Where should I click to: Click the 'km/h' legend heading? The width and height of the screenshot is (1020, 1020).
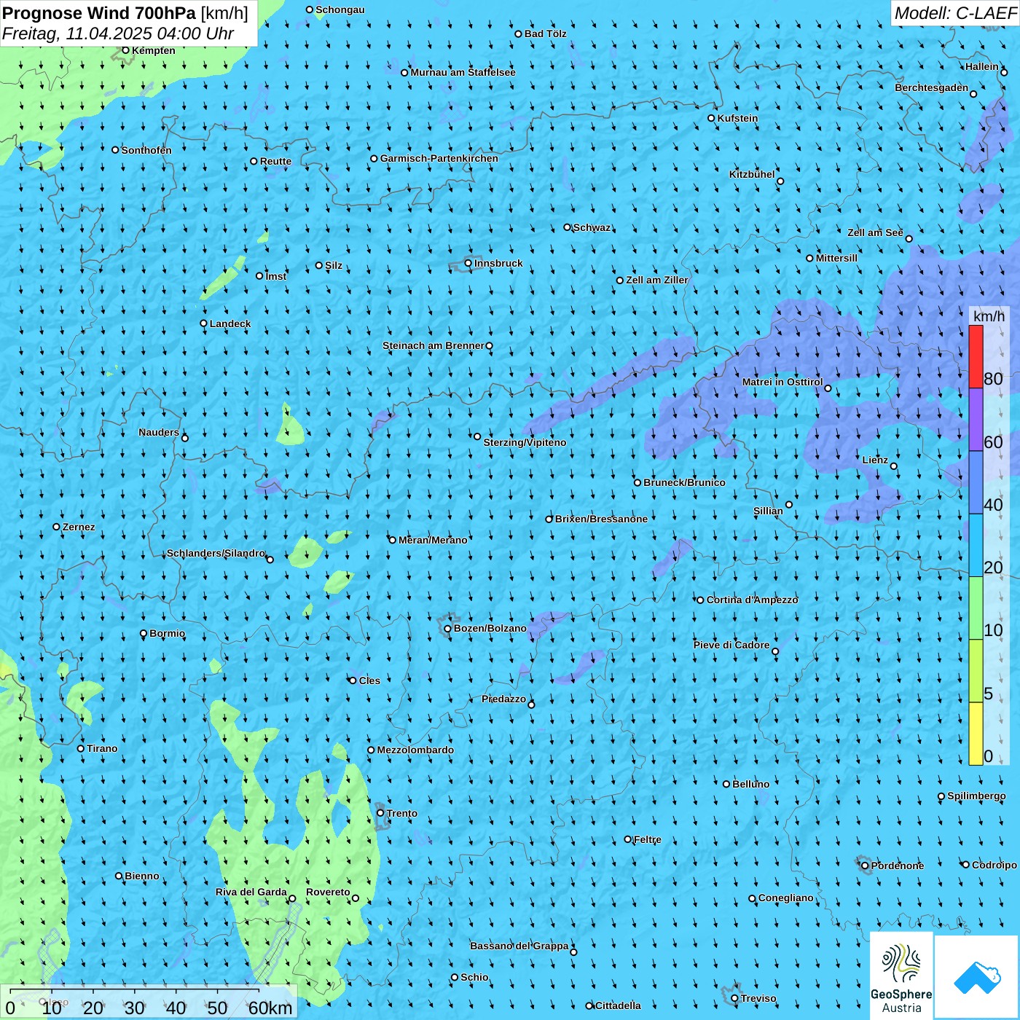point(989,316)
